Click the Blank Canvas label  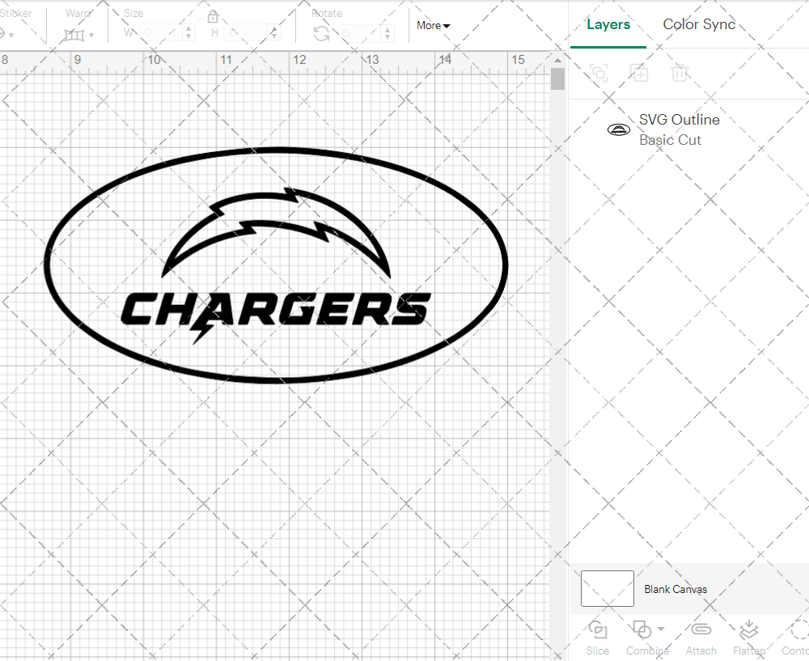(x=676, y=589)
